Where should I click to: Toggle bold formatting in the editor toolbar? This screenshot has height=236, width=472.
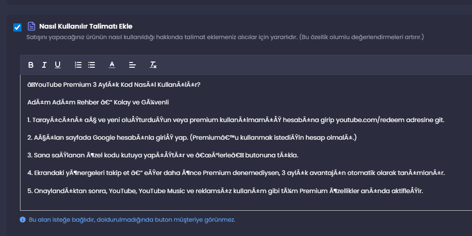pyautogui.click(x=31, y=65)
